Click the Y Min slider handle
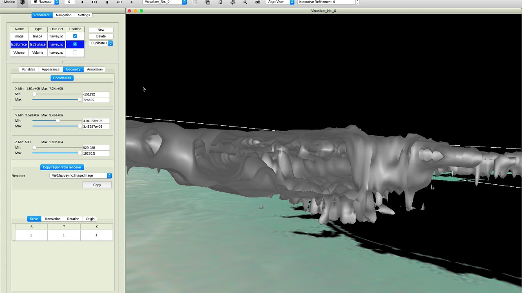522x293 pixels. point(58,121)
